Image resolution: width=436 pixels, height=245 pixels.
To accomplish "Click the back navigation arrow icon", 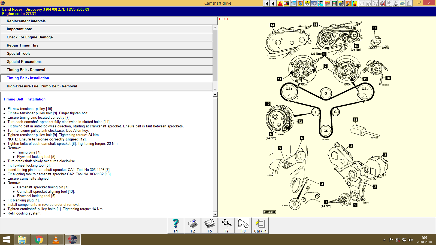I will pyautogui.click(x=272, y=3).
